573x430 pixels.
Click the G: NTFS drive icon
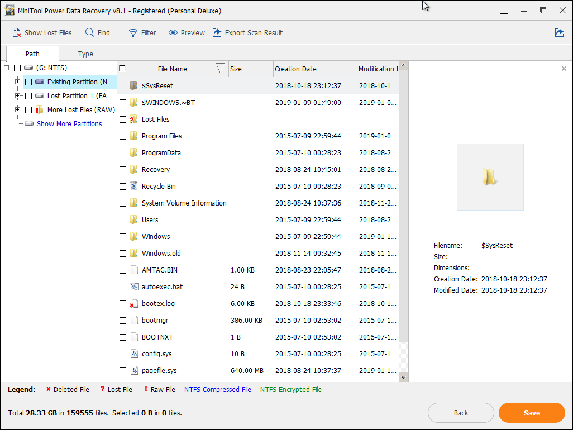[28, 68]
